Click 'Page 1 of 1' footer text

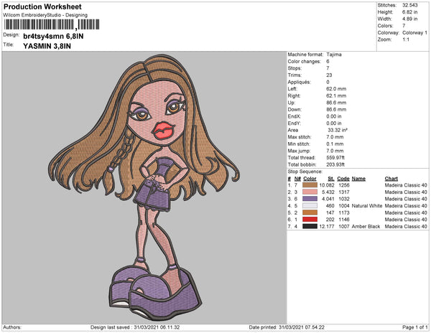[415, 327]
